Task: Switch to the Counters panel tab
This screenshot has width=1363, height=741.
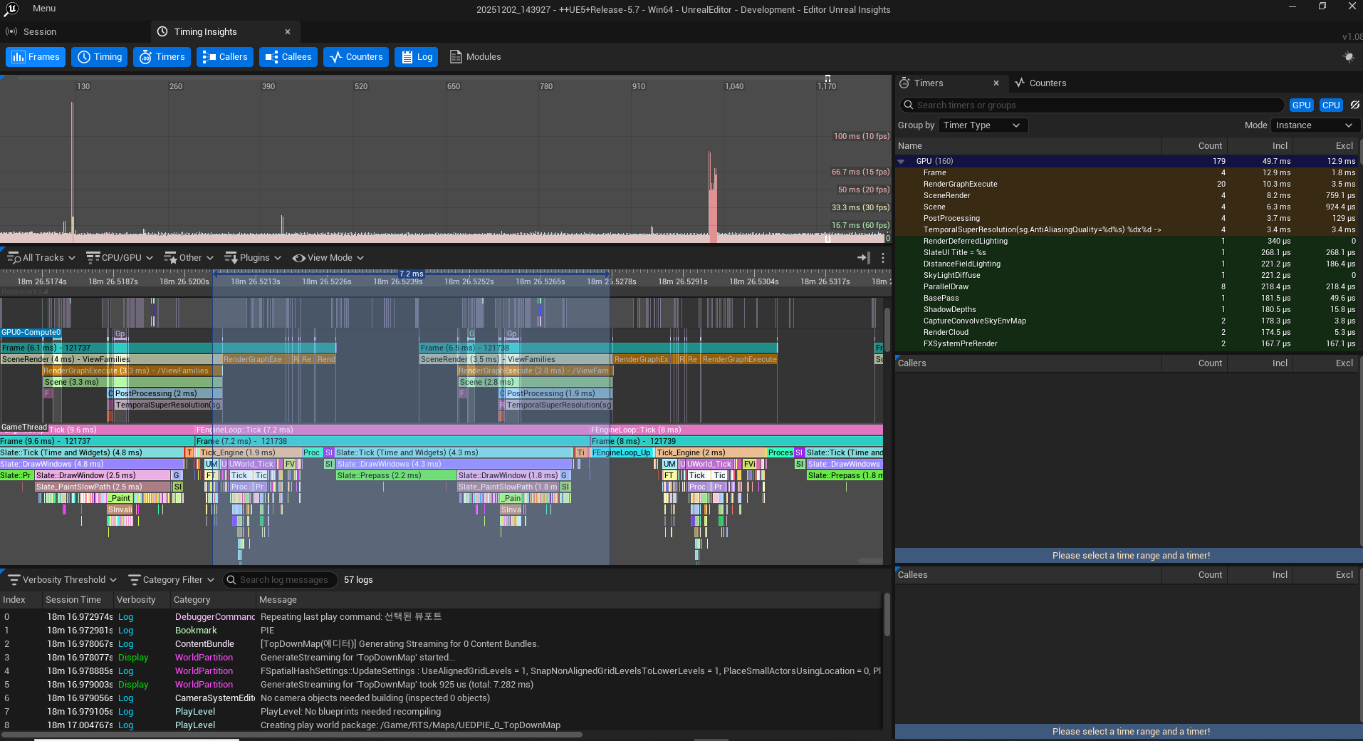Action: click(x=1040, y=83)
